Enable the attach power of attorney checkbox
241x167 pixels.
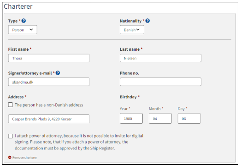pos(11,136)
